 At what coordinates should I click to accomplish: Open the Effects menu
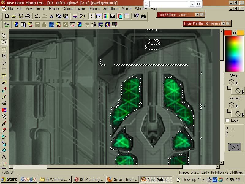pos(54,9)
